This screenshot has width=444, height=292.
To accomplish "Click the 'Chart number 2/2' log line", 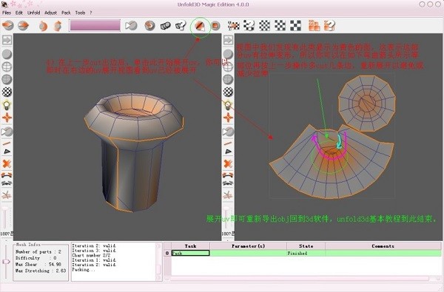I will click(91, 256).
